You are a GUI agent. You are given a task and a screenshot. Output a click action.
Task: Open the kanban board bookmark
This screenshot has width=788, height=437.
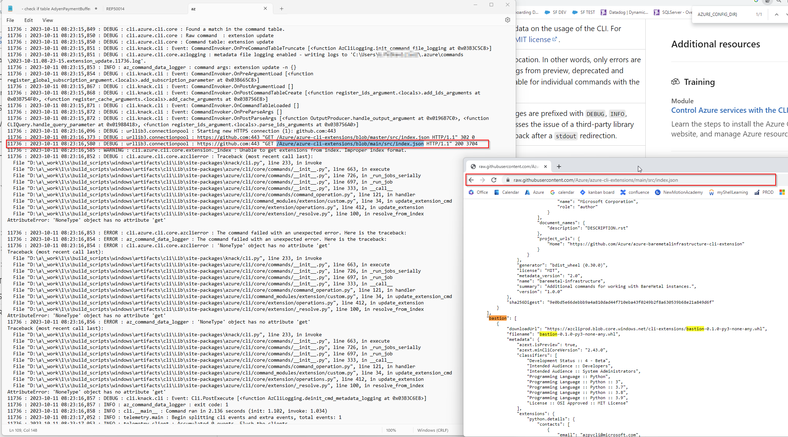pyautogui.click(x=601, y=192)
